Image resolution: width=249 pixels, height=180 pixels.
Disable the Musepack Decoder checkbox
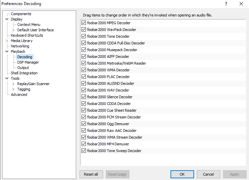pyautogui.click(x=84, y=50)
